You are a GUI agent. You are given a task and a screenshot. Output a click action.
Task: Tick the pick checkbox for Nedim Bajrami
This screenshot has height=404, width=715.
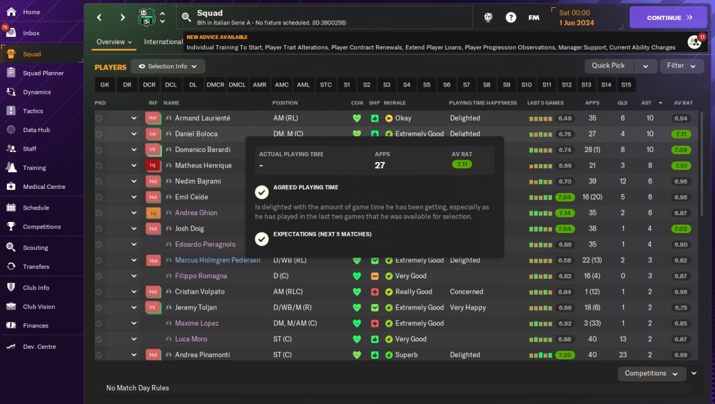coord(99,182)
